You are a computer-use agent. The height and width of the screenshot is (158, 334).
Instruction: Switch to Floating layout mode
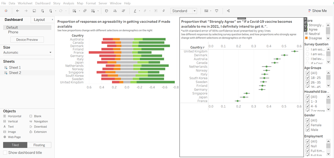click(39, 145)
